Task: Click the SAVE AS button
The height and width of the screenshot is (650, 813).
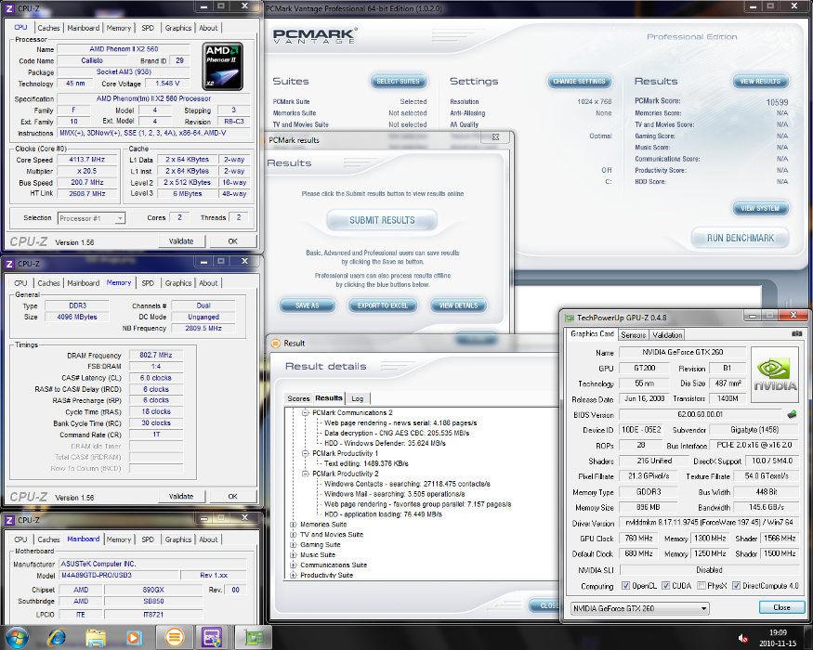Action: [308, 305]
